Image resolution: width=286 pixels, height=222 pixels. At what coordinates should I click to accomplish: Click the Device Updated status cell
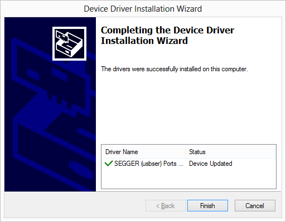click(211, 164)
